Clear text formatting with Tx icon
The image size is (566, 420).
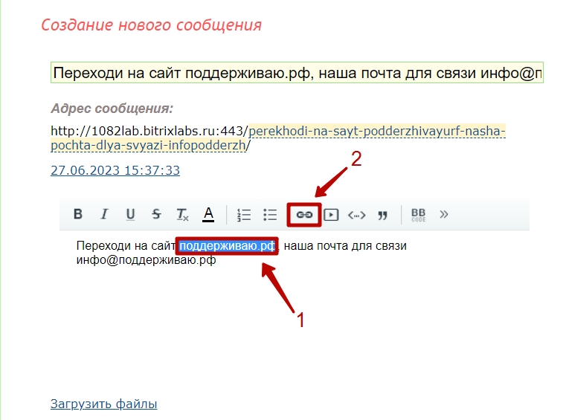(x=182, y=215)
